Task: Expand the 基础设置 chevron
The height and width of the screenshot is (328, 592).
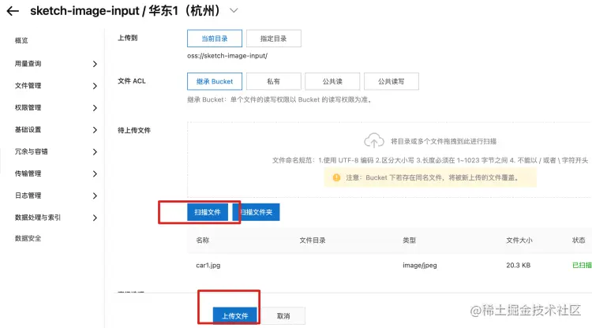Action: 95,129
